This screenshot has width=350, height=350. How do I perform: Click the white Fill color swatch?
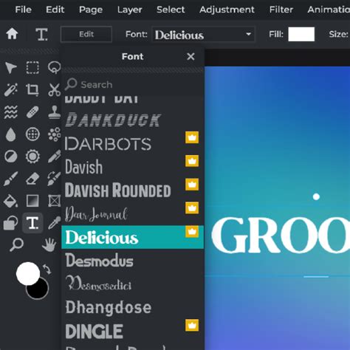[x=301, y=34]
